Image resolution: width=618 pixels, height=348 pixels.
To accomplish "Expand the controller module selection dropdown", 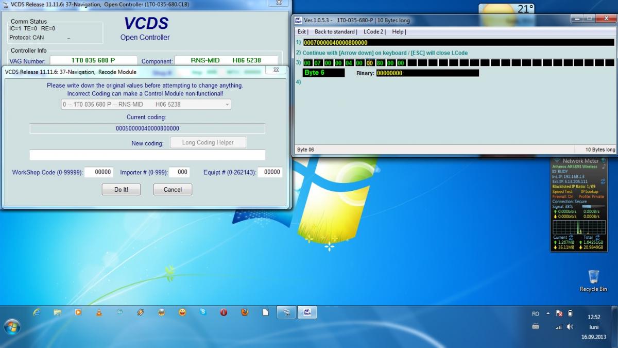I will (227, 105).
